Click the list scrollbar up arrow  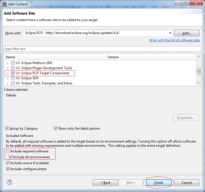pyautogui.click(x=199, y=57)
